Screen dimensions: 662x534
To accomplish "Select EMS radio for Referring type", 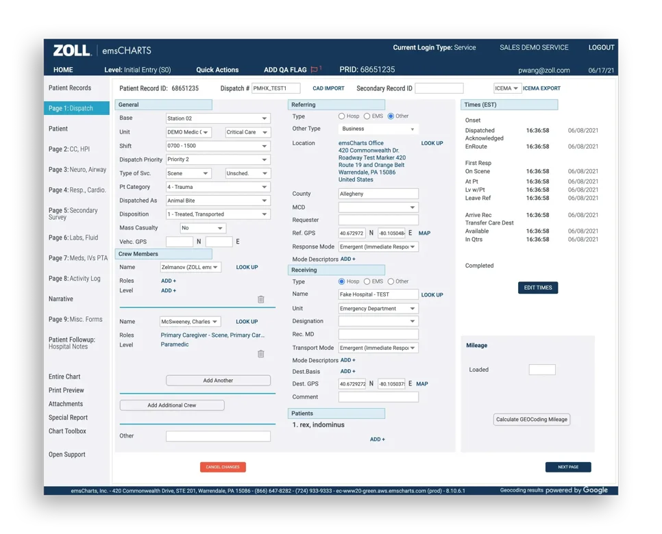I will pyautogui.click(x=367, y=116).
